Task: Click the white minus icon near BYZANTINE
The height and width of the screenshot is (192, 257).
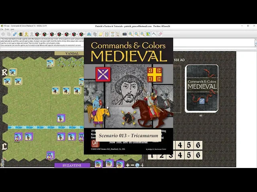Action: tap(133, 165)
